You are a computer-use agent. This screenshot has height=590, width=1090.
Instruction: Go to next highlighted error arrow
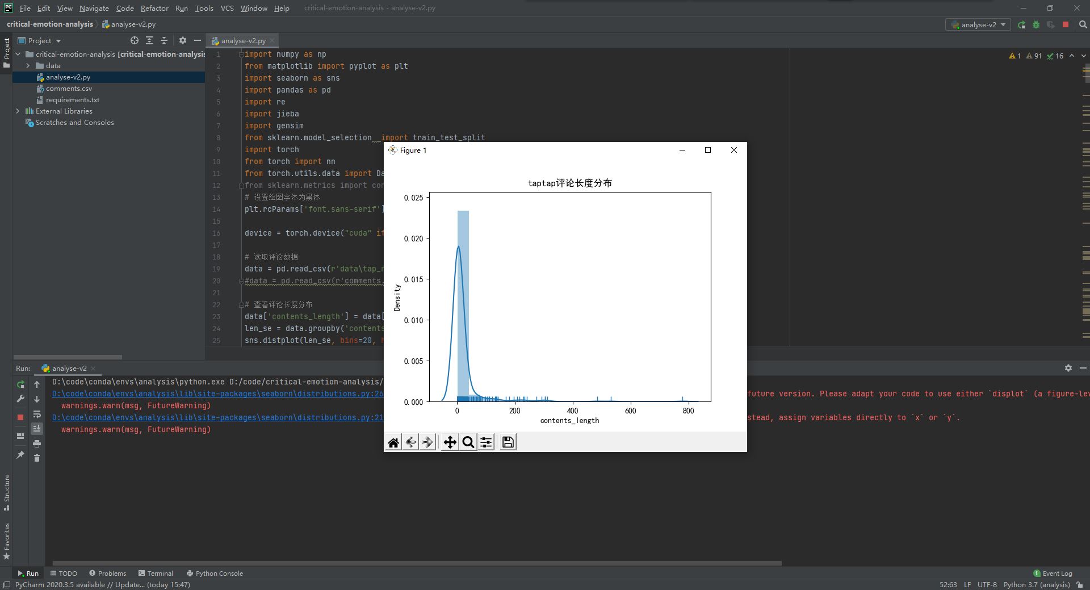point(1083,56)
